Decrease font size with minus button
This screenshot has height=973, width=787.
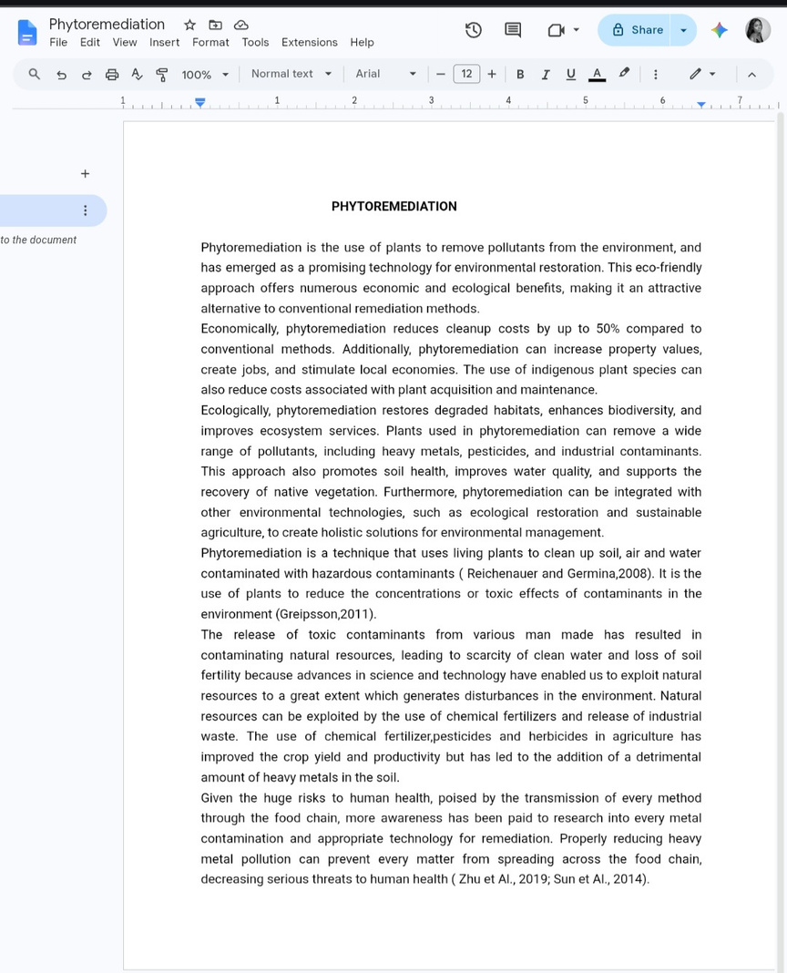pyautogui.click(x=441, y=75)
